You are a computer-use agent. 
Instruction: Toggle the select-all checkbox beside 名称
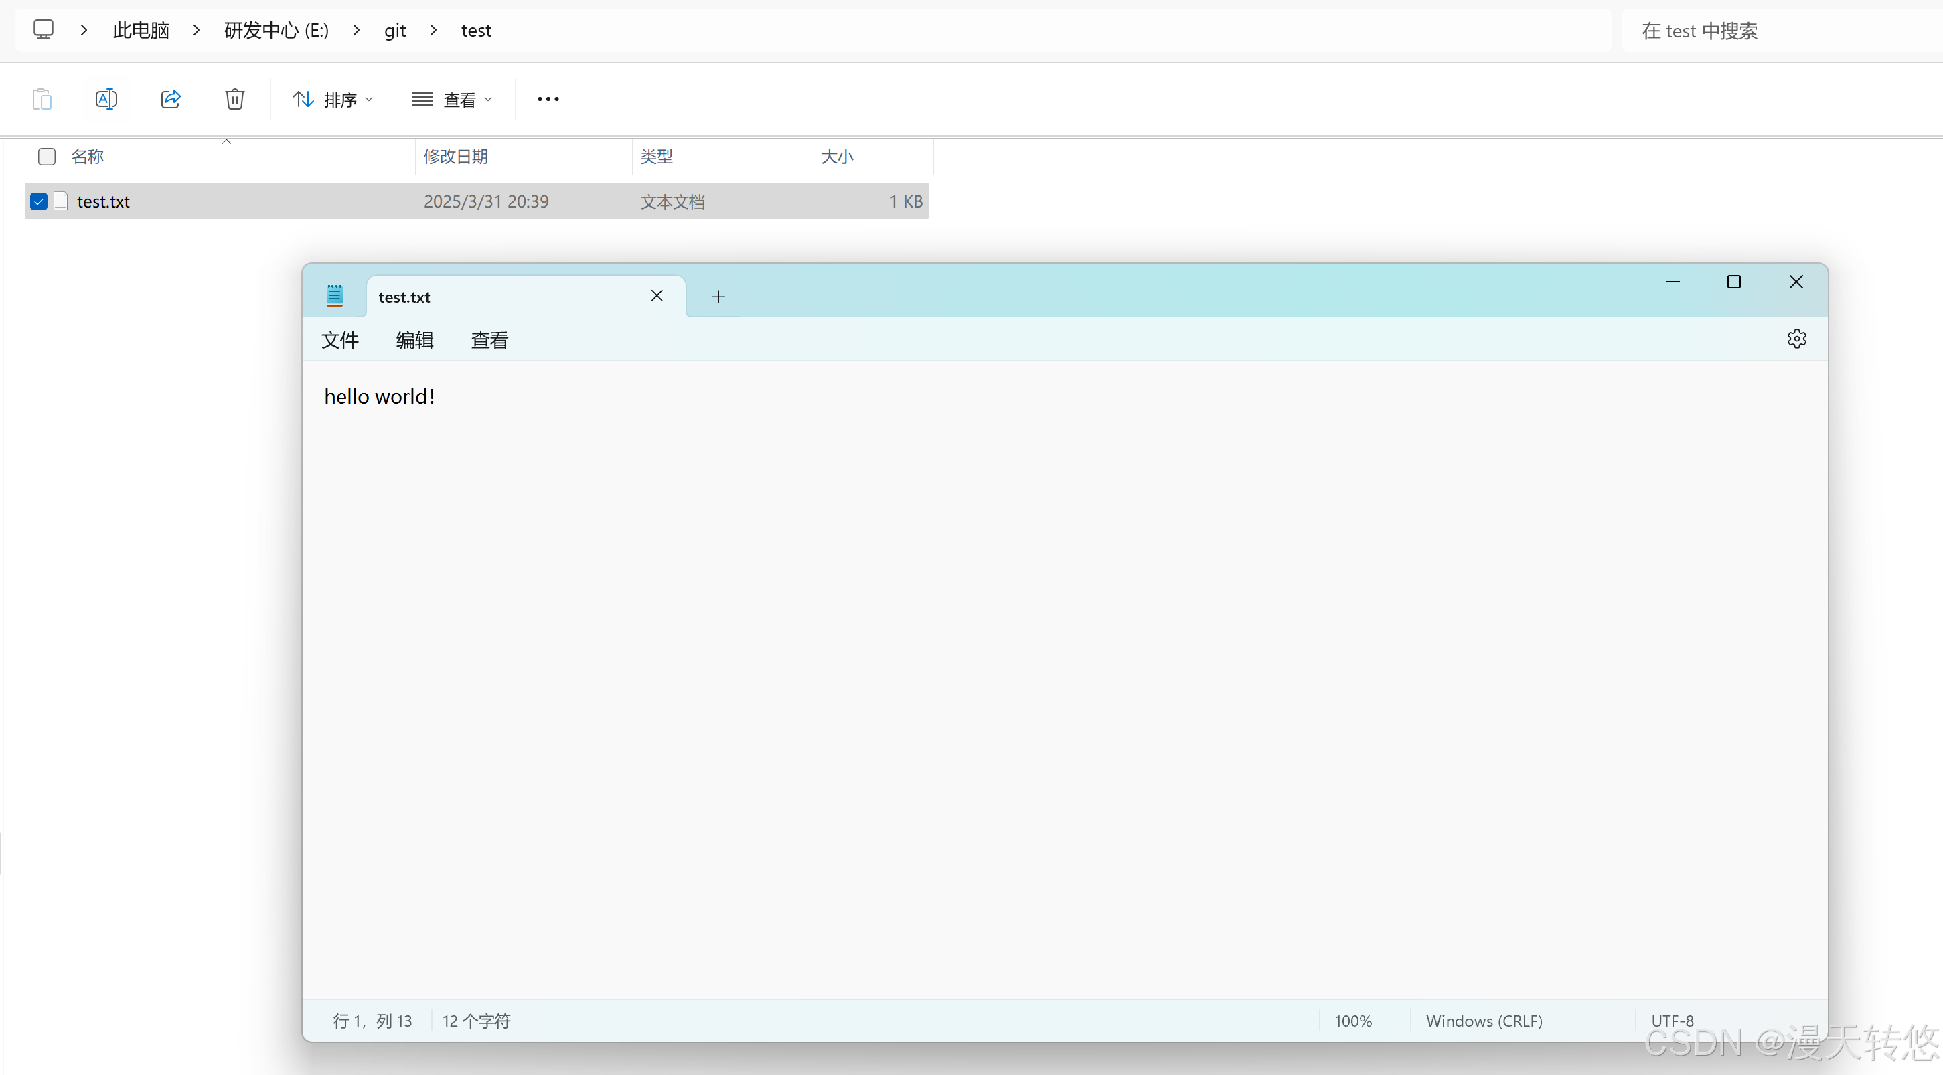click(x=47, y=156)
